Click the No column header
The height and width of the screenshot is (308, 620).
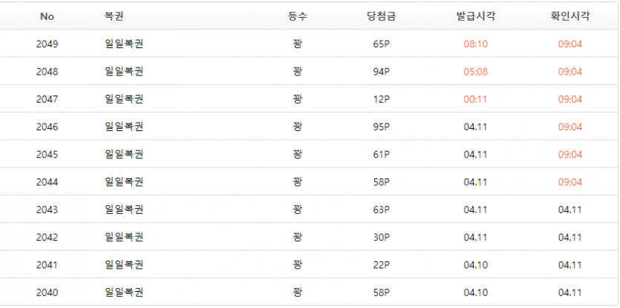(47, 16)
